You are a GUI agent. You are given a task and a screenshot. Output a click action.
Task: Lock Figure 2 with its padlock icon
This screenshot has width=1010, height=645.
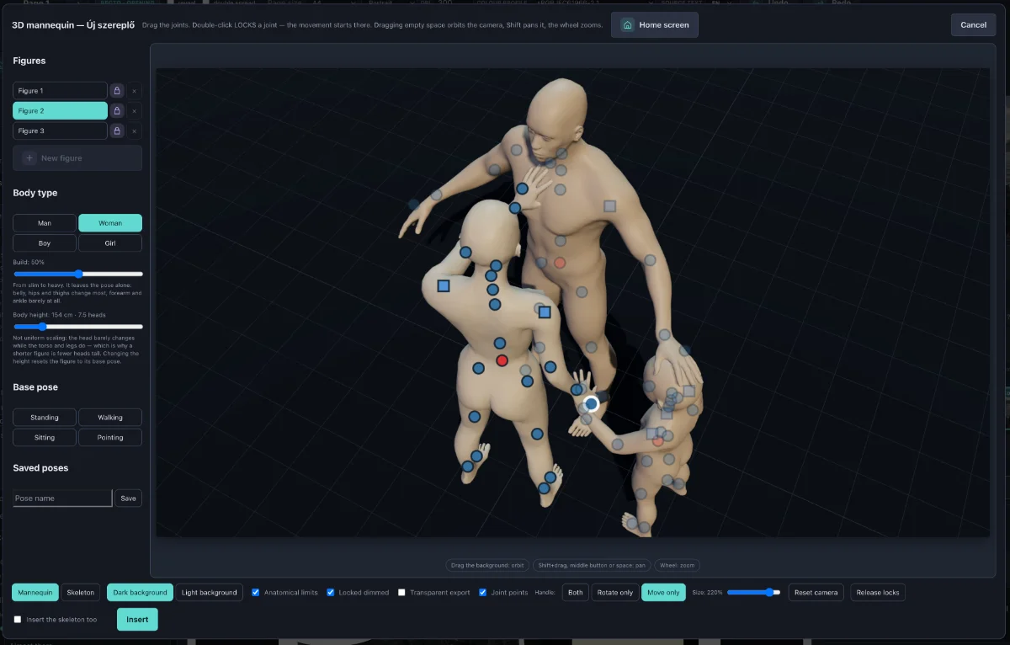click(117, 110)
